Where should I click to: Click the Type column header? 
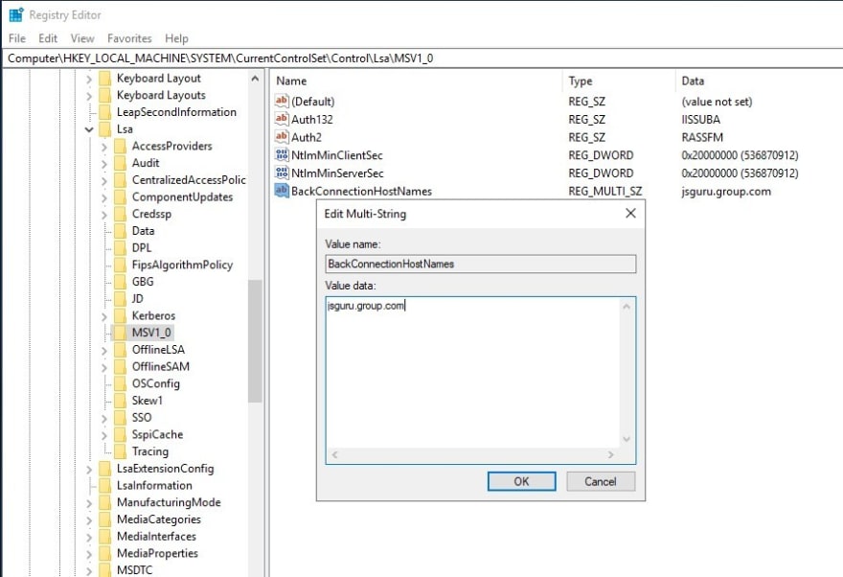pyautogui.click(x=618, y=81)
